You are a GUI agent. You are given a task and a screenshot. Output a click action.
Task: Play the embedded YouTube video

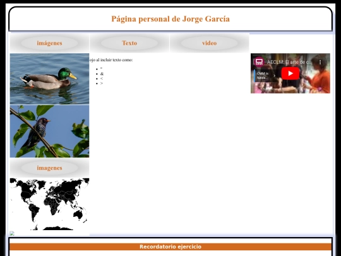tap(290, 73)
